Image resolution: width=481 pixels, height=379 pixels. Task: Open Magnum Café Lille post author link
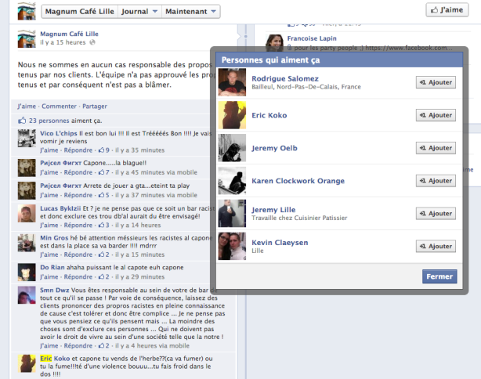[69, 34]
